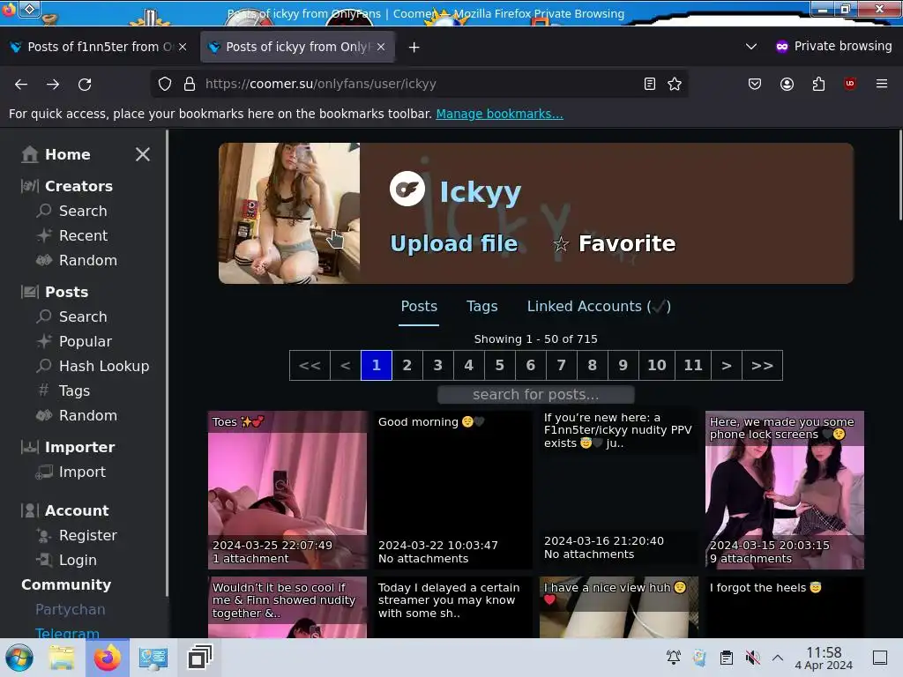Go back to the previous page
The height and width of the screenshot is (677, 903).
tap(21, 84)
